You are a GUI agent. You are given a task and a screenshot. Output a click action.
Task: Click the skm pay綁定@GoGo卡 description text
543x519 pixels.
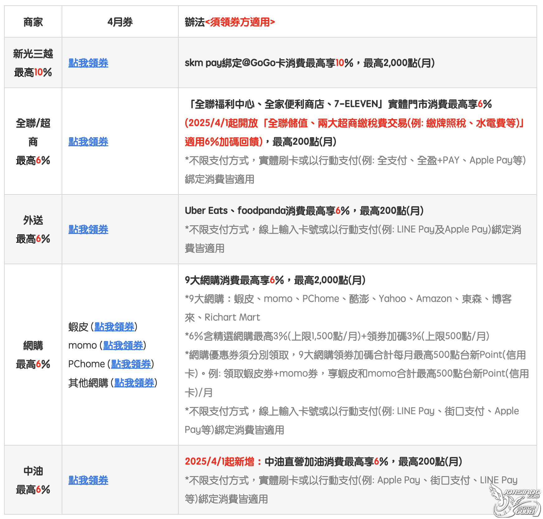pyautogui.click(x=310, y=63)
